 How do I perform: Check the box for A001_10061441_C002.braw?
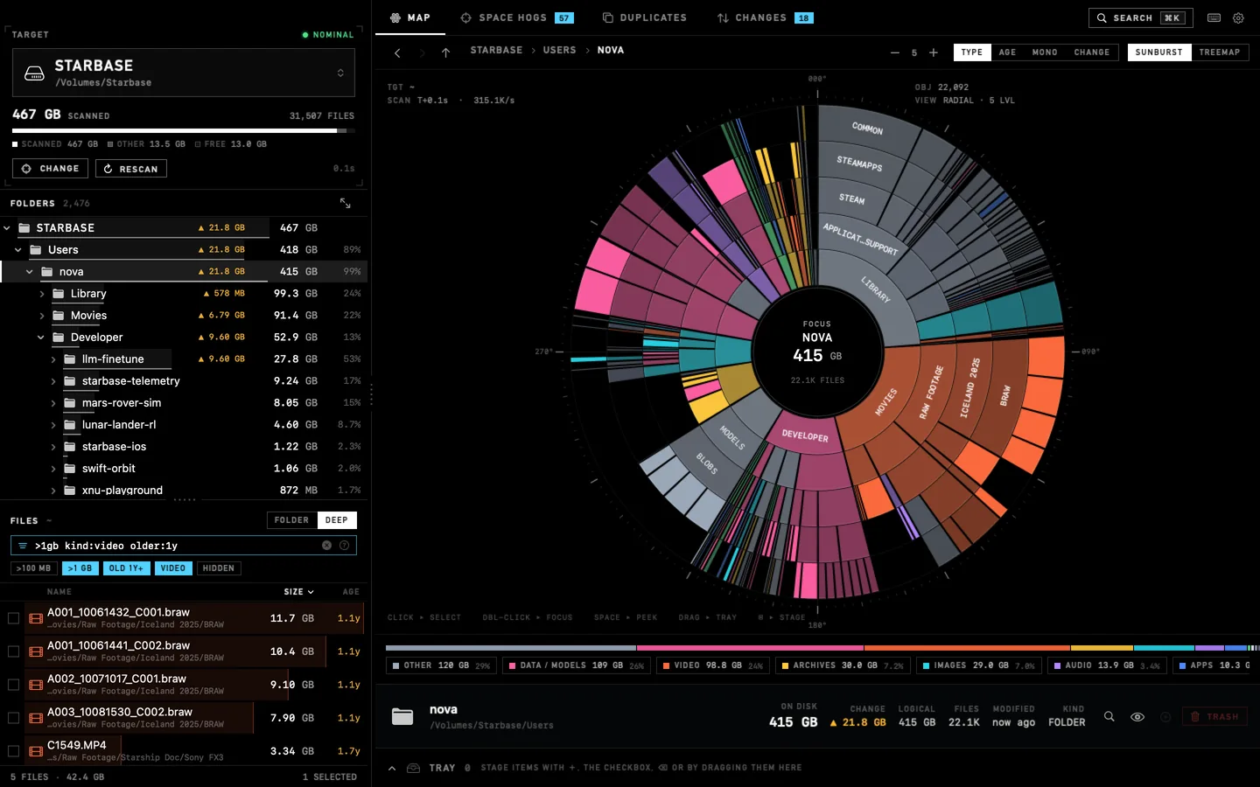13,651
